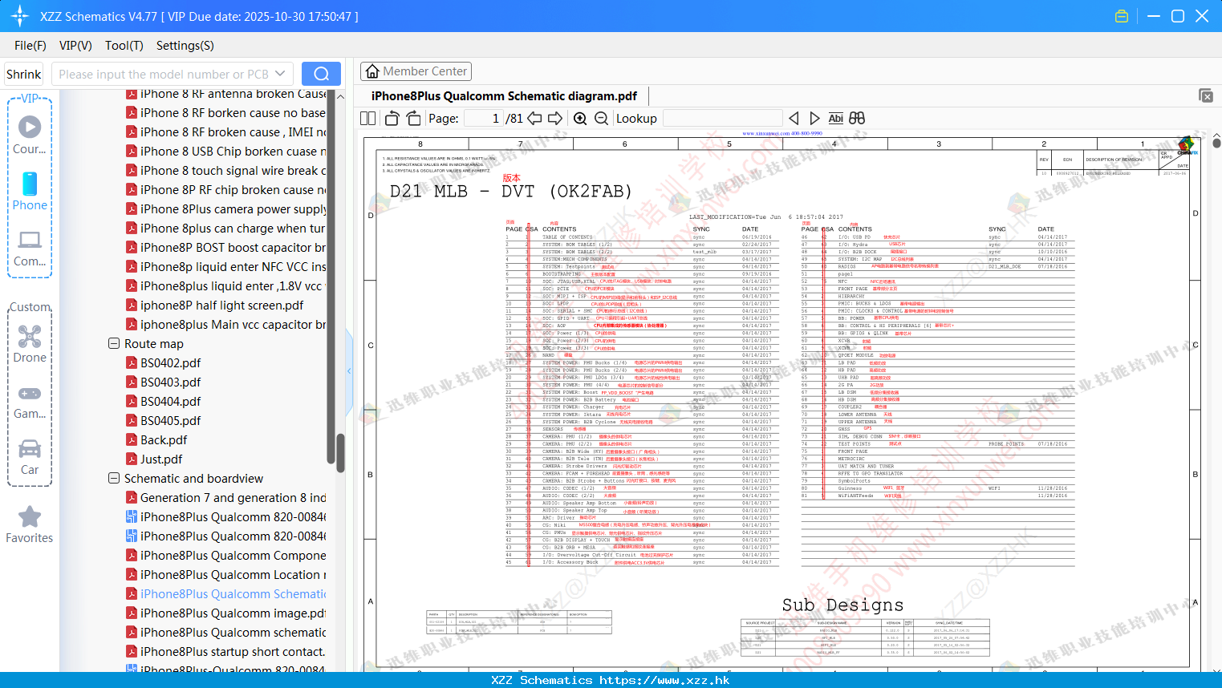Open iPhone8Plus Qualcomm image.pdf
The height and width of the screenshot is (688, 1222).
point(226,613)
